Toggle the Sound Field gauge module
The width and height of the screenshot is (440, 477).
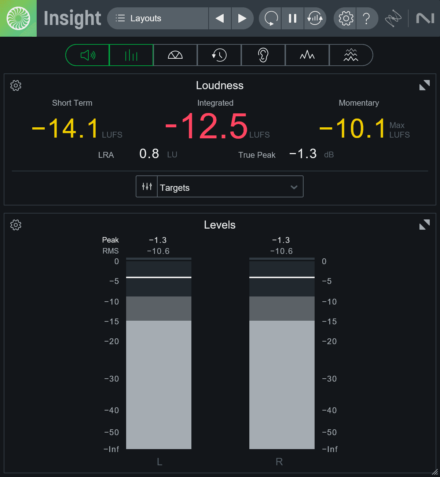(175, 55)
